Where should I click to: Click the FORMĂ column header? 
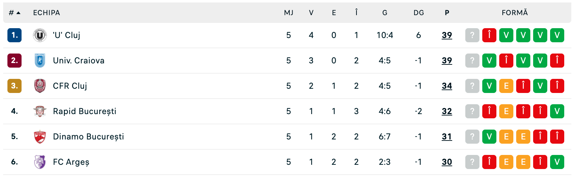point(515,13)
